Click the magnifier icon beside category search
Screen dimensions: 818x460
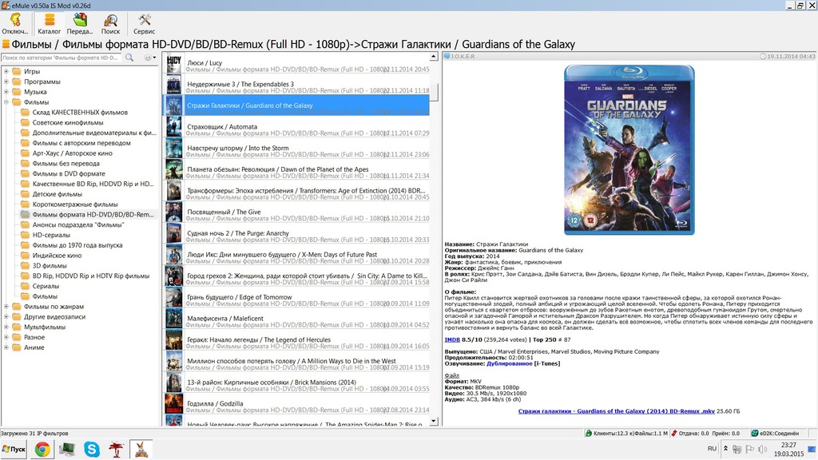(x=129, y=57)
